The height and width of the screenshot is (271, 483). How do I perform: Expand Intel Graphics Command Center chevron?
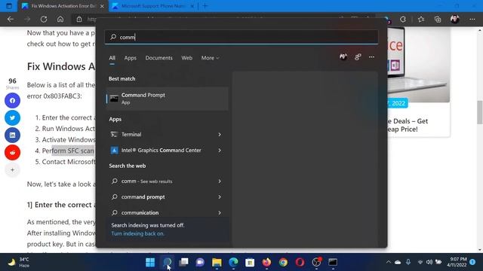(x=220, y=151)
